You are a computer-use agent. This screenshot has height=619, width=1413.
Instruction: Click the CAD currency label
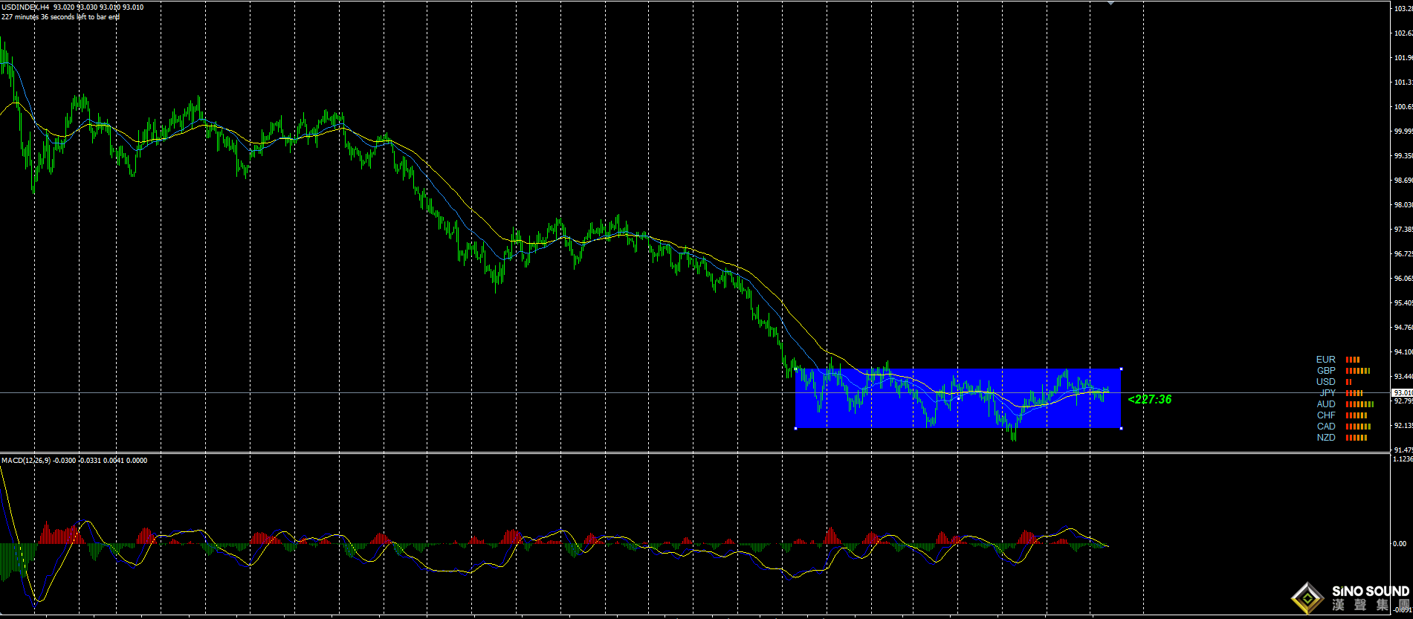click(1326, 427)
